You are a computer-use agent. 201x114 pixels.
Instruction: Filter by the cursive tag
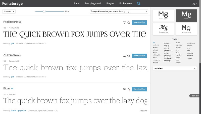tap(155, 62)
